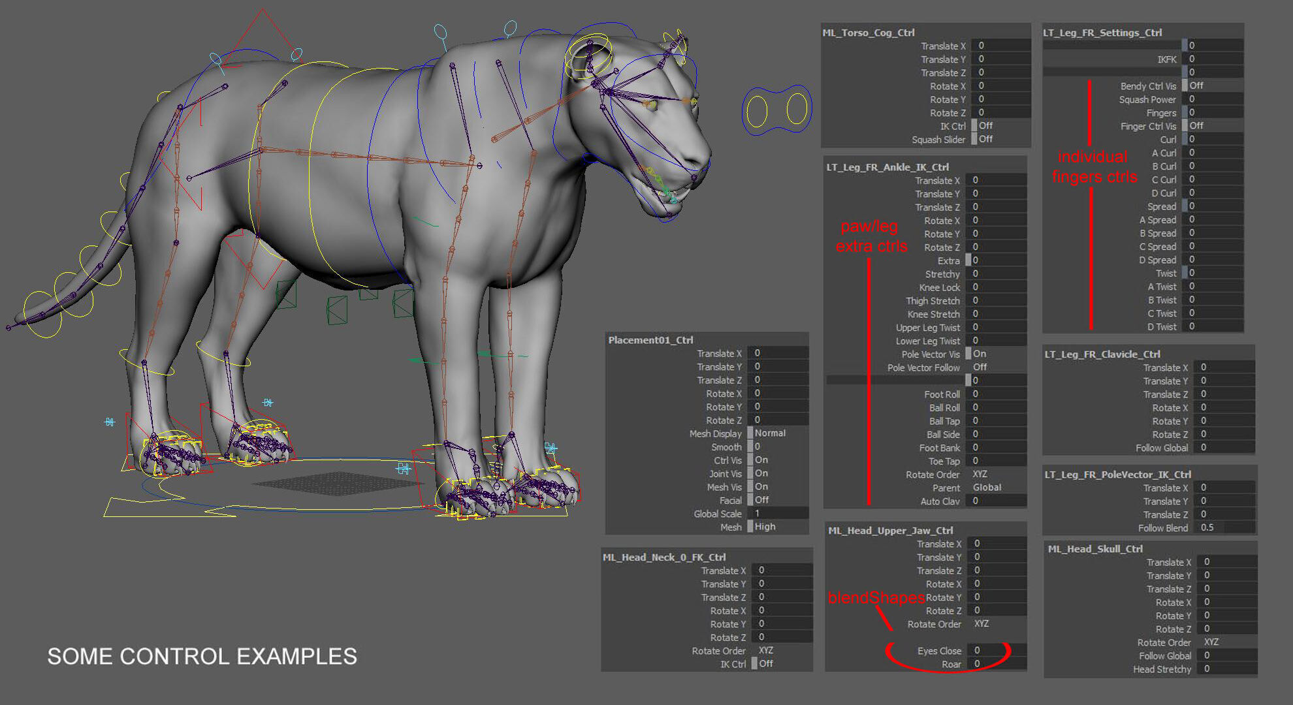Select IKFK value field in Leg FR Settings
The height and width of the screenshot is (705, 1293).
point(1213,59)
